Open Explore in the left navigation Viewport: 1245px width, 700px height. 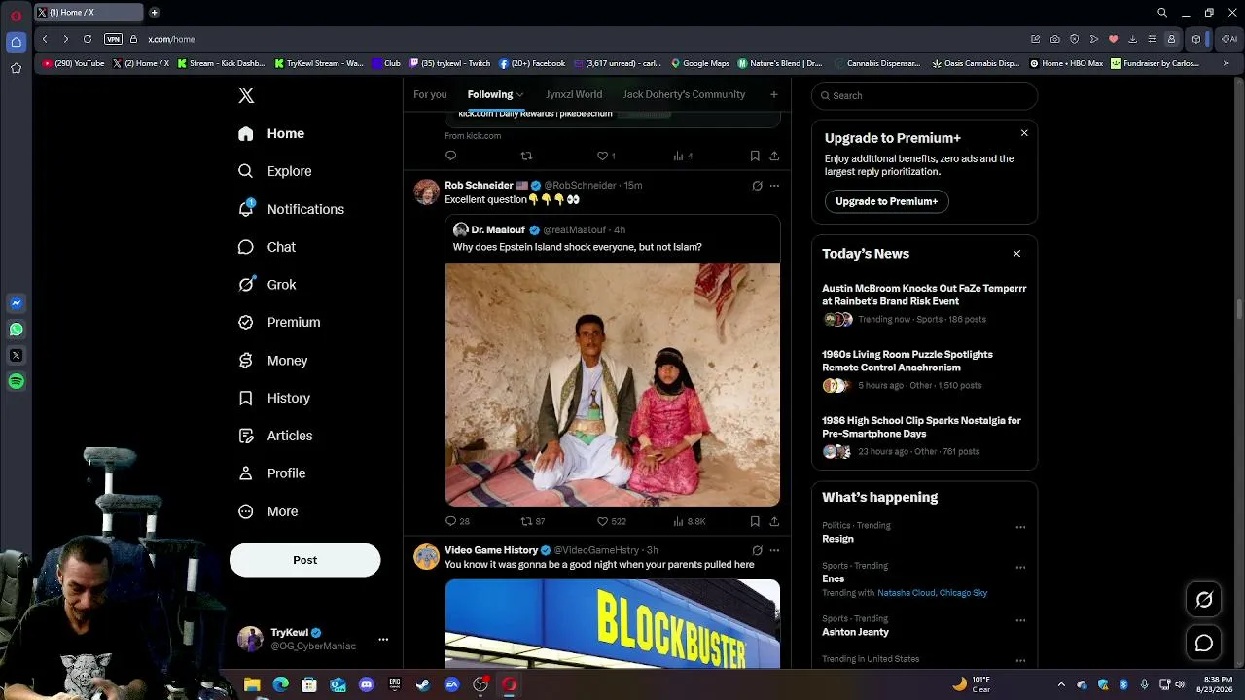click(275, 171)
